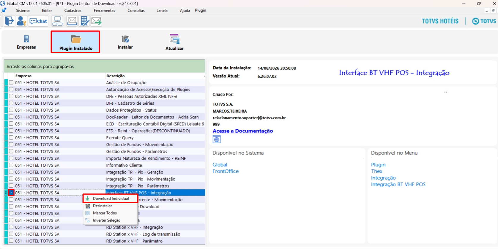Click the version value 6.26.07.02

click(x=267, y=76)
